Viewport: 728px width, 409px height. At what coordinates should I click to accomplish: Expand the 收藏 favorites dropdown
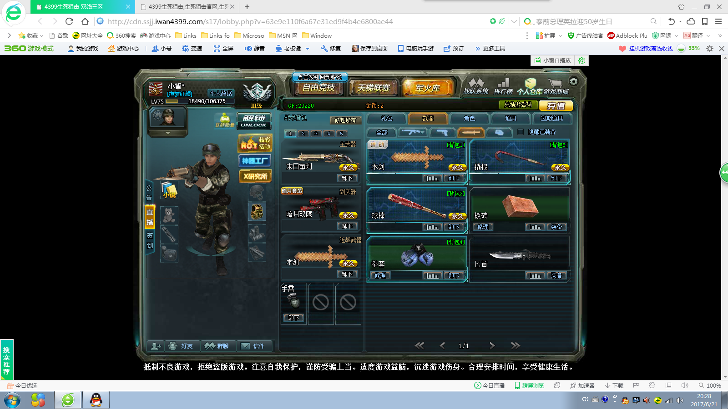tap(41, 36)
